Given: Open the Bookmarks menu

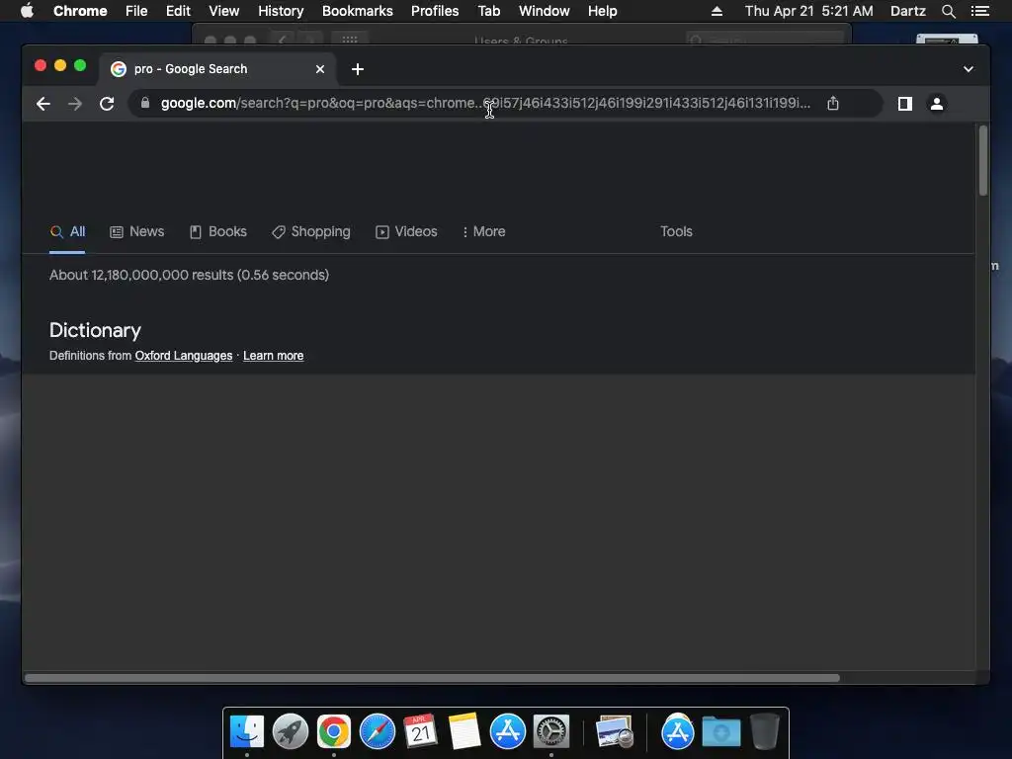Looking at the screenshot, I should click(358, 11).
